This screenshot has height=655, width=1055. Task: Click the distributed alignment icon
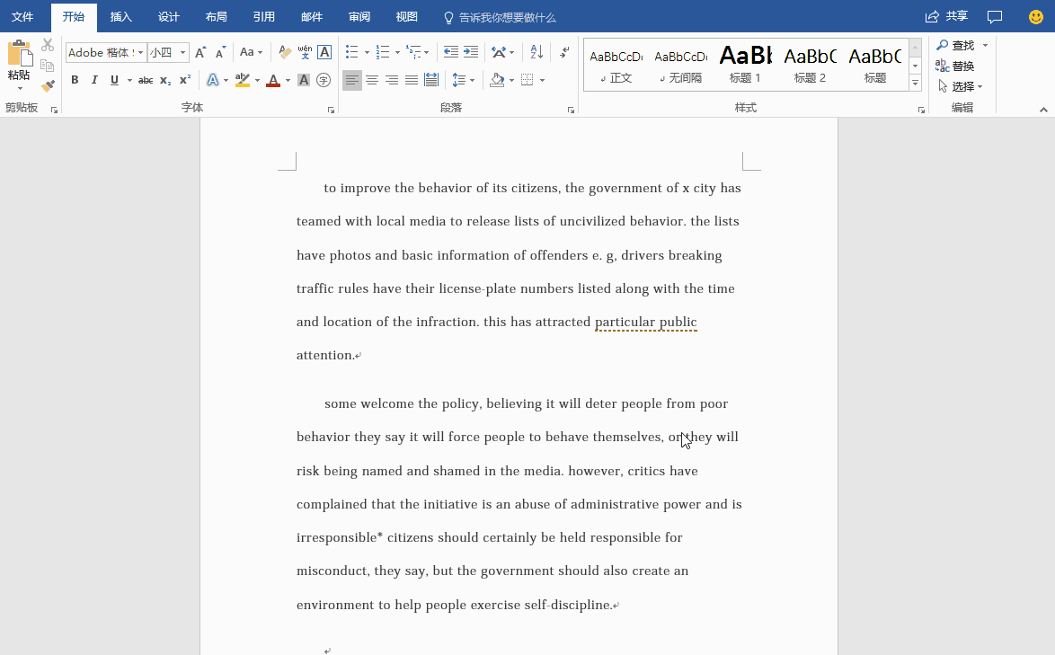click(431, 80)
